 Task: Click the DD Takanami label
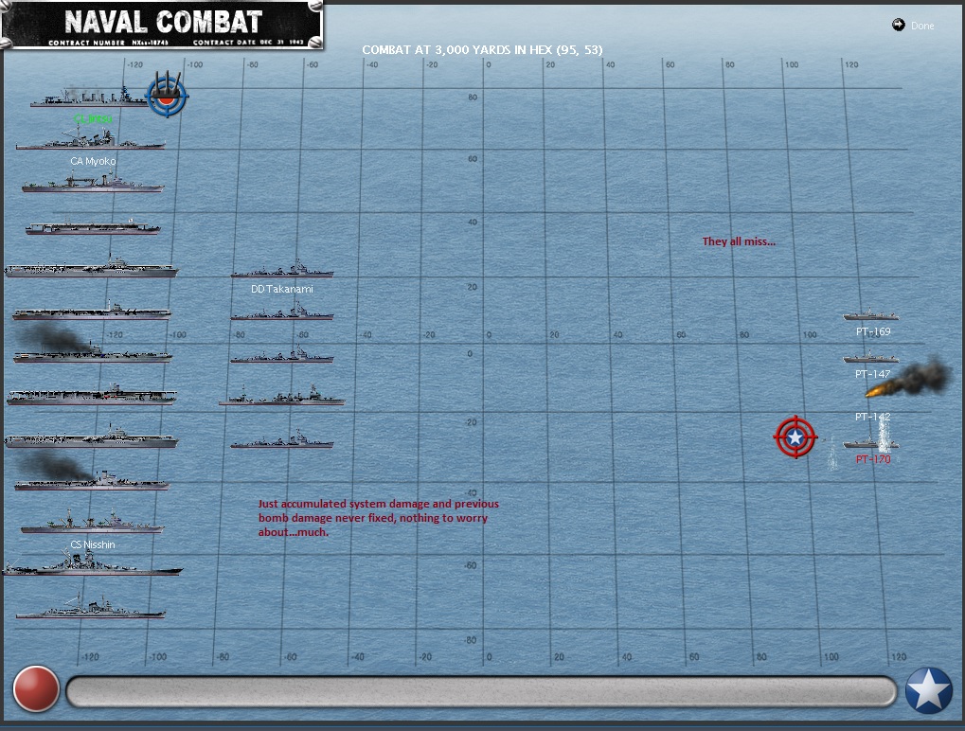click(282, 289)
